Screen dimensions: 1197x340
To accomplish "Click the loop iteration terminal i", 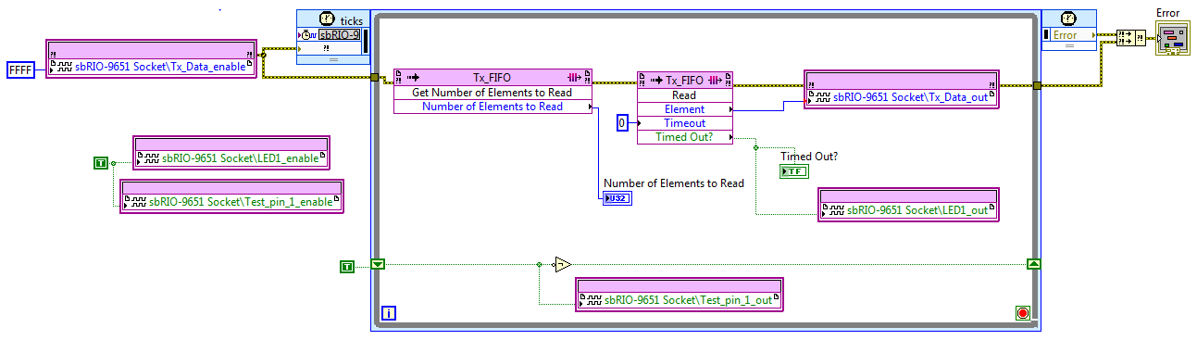I will [389, 314].
